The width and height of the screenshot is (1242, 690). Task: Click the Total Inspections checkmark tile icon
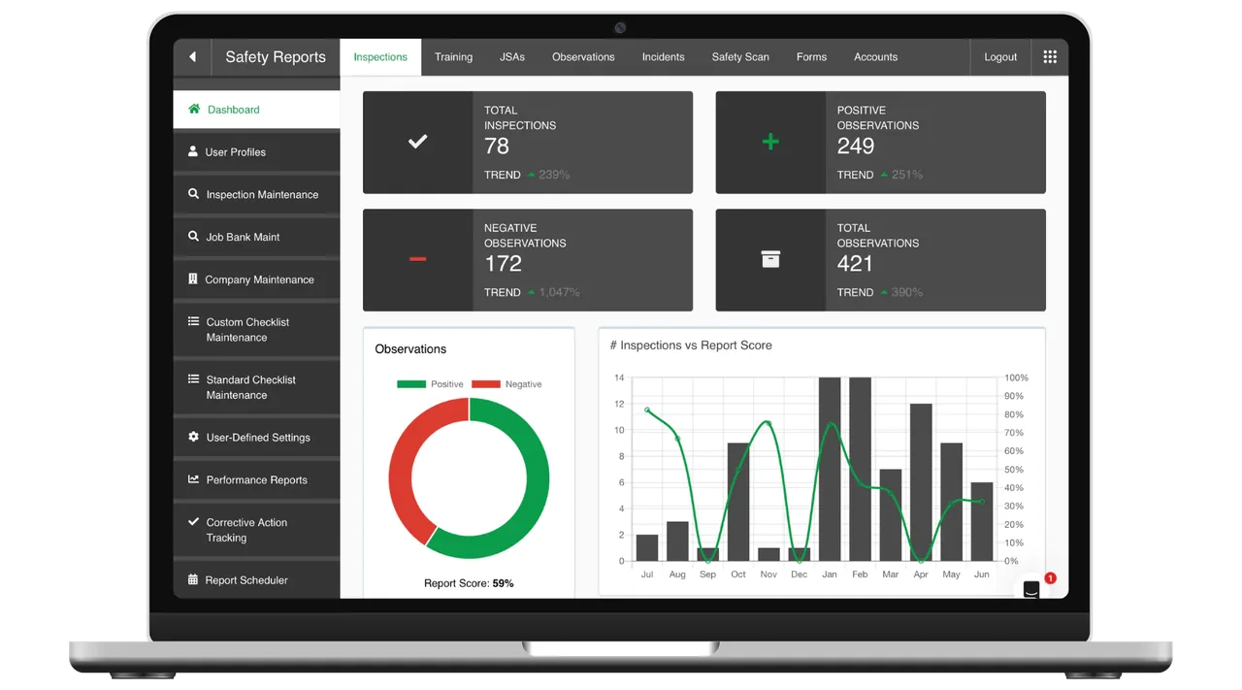point(417,142)
